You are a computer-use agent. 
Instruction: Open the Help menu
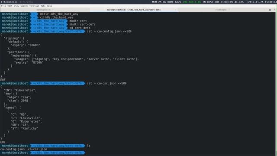[x=49, y=6]
